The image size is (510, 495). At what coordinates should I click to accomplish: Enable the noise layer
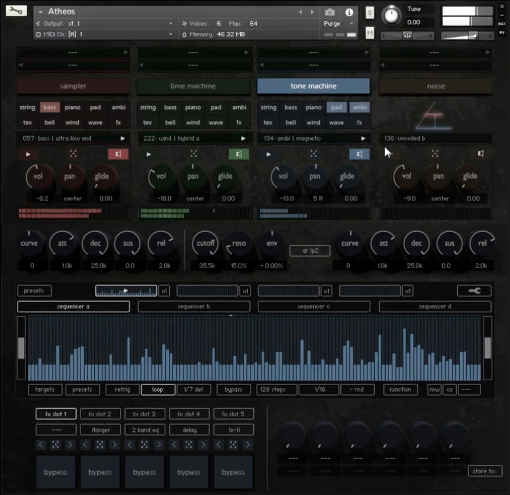(436, 86)
